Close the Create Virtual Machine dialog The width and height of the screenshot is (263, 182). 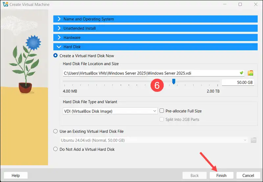(x=255, y=5)
